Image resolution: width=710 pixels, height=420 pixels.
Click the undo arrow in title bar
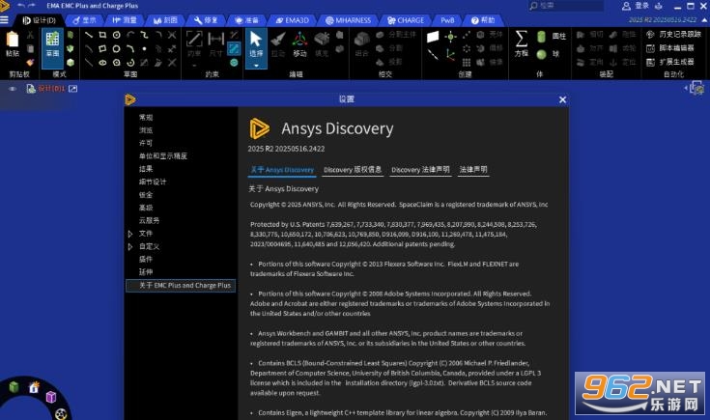pos(21,6)
